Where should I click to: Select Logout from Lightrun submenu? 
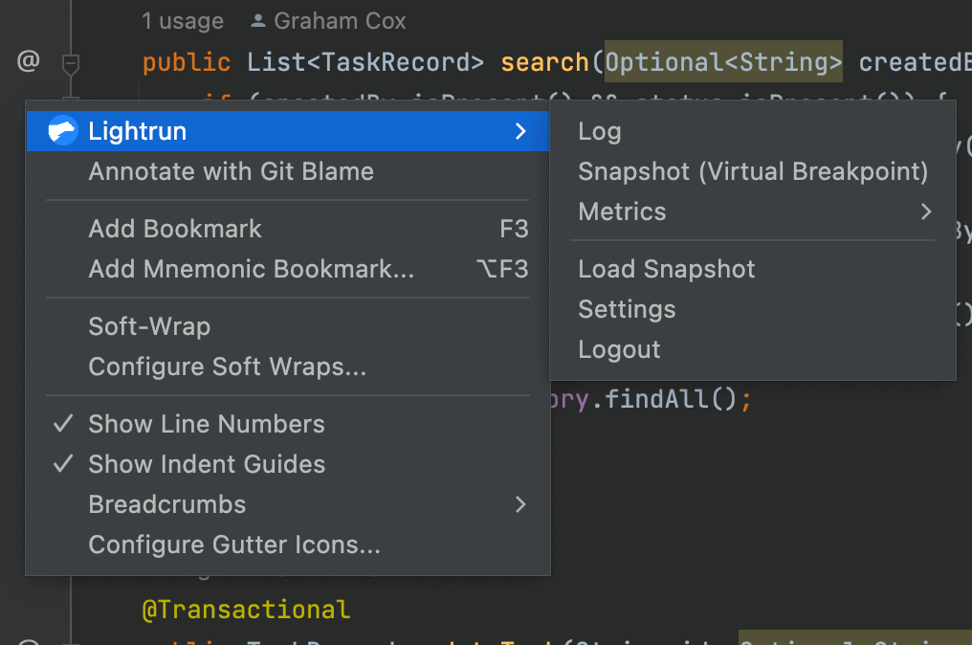coord(753,350)
